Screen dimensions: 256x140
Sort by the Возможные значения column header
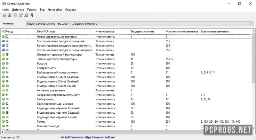[226, 31]
